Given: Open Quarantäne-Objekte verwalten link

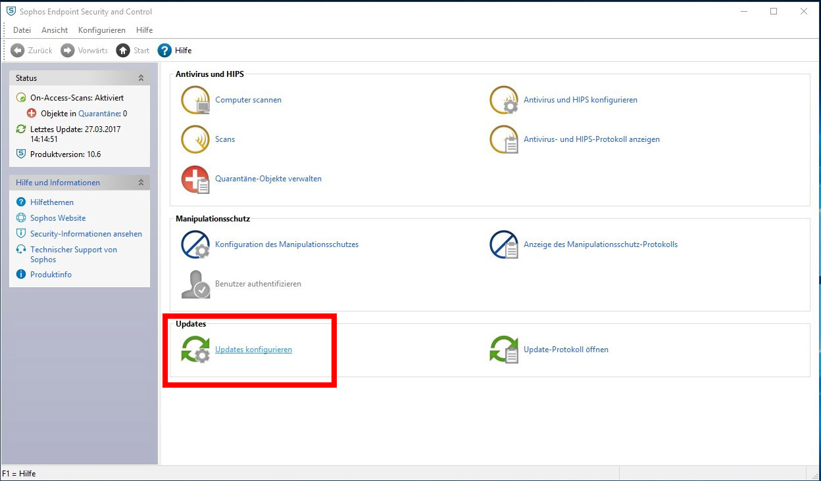Looking at the screenshot, I should 268,179.
